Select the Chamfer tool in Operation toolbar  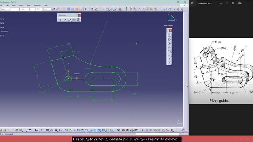click(66, 20)
